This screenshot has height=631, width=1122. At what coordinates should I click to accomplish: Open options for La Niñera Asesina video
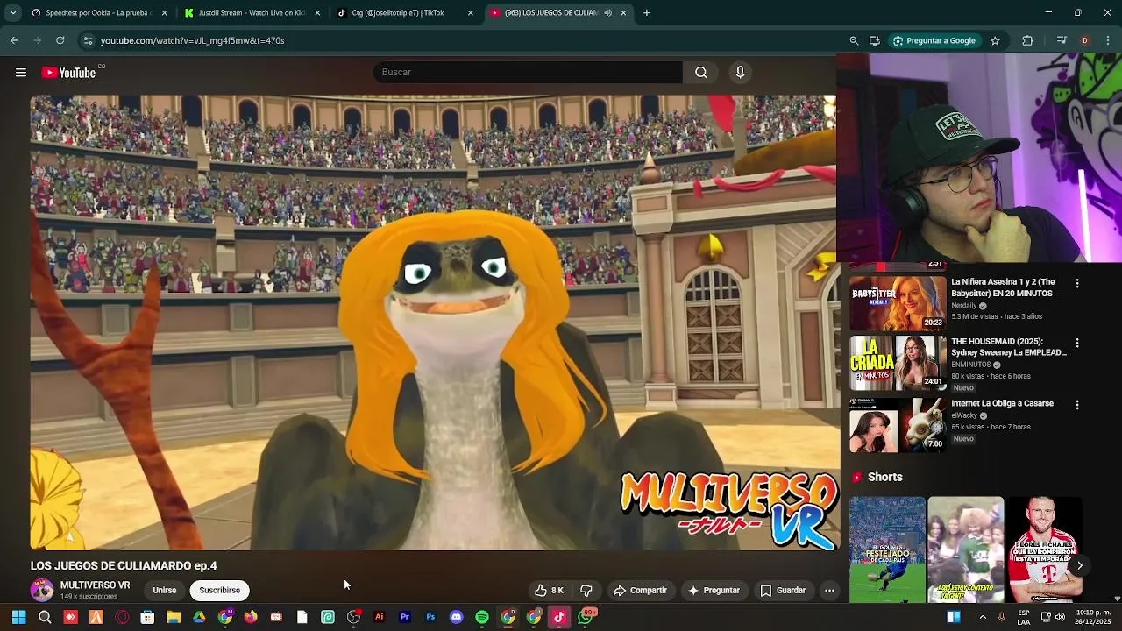point(1077,283)
